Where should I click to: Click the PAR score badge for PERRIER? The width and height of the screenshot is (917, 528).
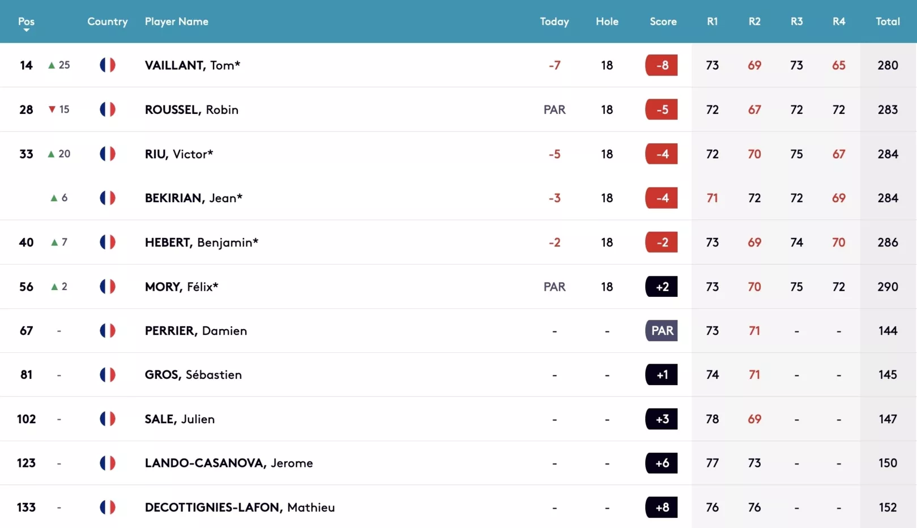[x=662, y=330]
